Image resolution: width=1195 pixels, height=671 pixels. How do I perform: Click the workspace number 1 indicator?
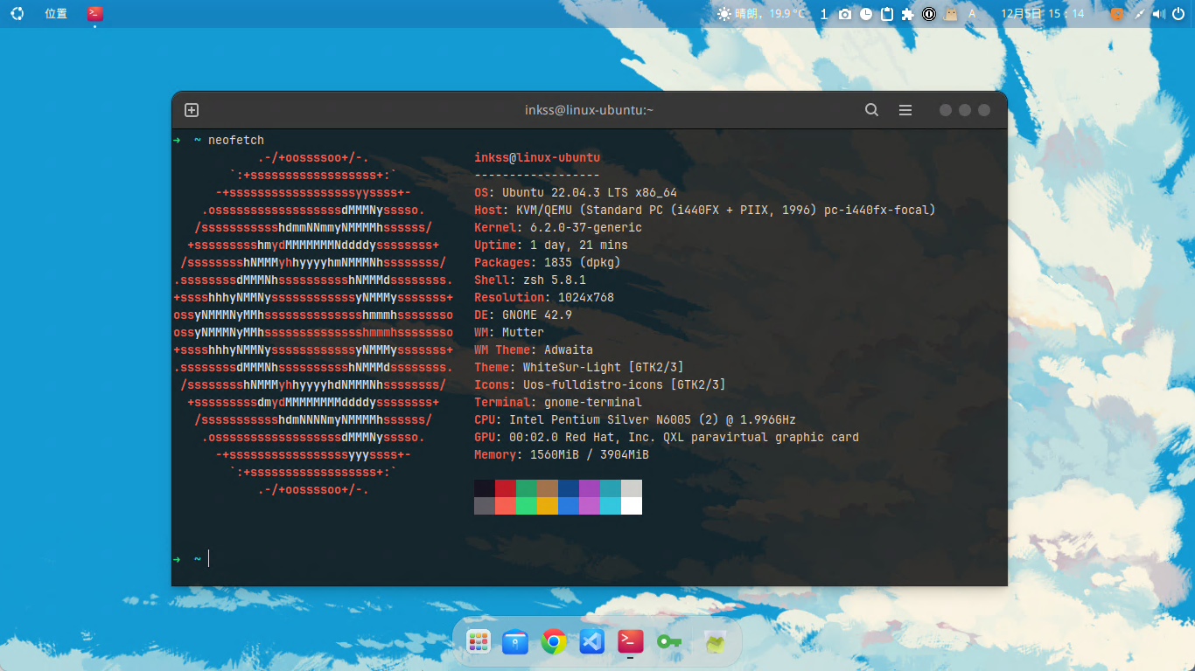click(x=824, y=14)
